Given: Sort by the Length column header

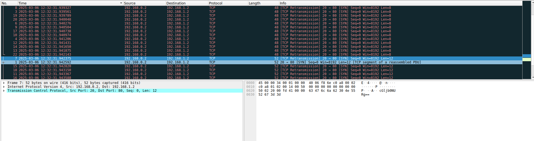Looking at the screenshot, I should [x=263, y=3].
